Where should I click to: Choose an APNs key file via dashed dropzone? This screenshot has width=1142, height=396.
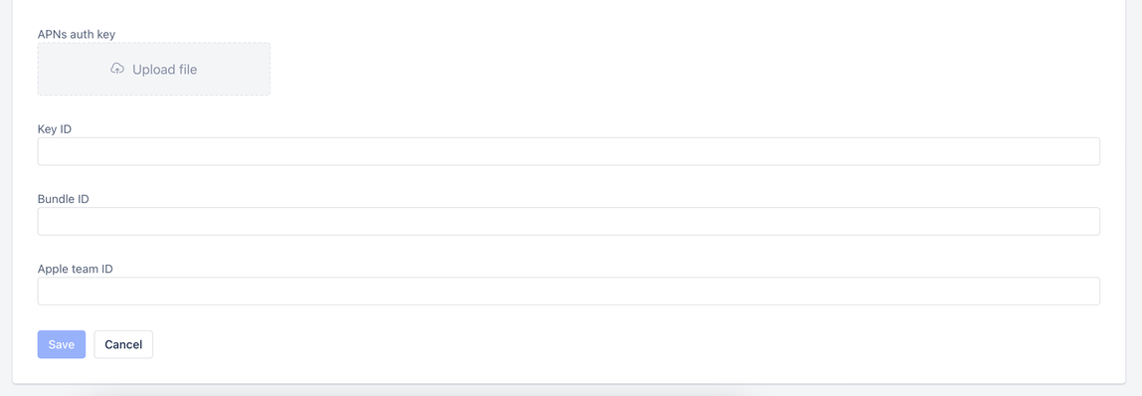click(x=153, y=70)
